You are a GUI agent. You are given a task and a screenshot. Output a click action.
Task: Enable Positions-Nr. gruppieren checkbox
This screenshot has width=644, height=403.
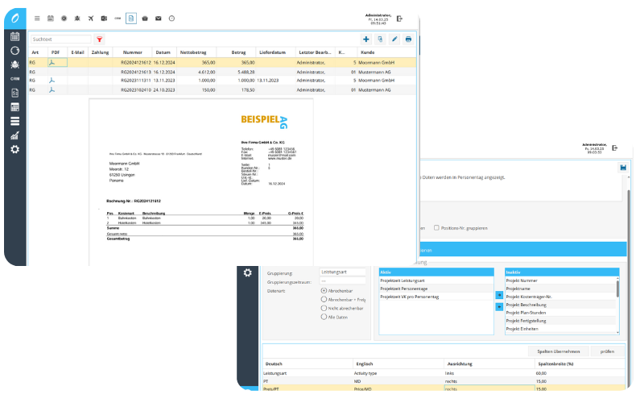pos(436,228)
